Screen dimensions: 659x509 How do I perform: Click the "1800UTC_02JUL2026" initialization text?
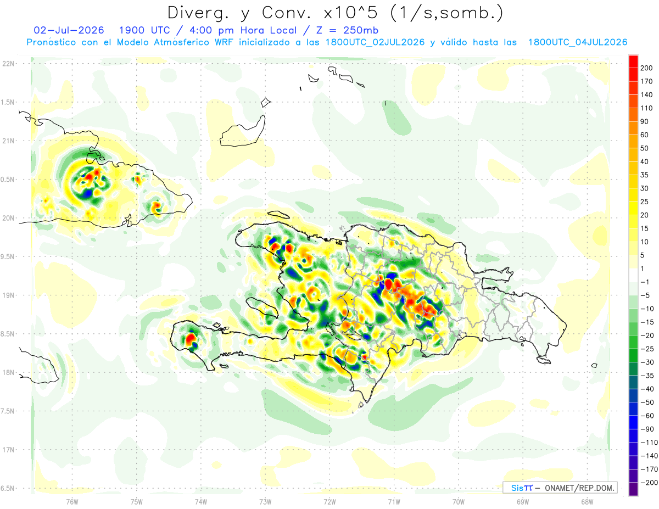pos(375,42)
